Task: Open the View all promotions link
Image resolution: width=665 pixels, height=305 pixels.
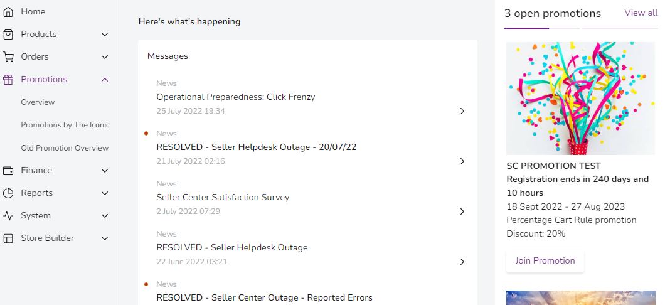Action: click(x=641, y=13)
